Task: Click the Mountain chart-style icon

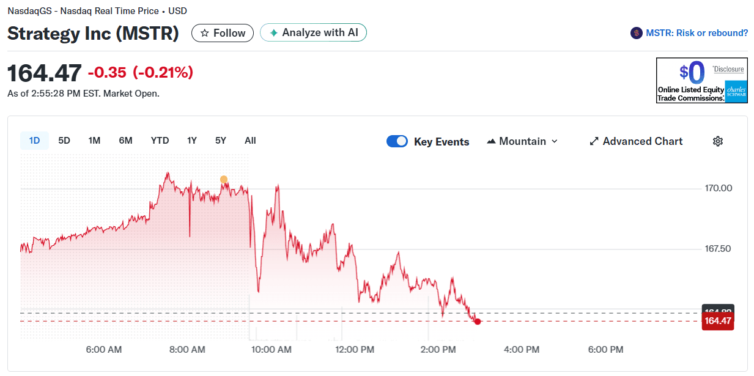Action: click(x=491, y=141)
